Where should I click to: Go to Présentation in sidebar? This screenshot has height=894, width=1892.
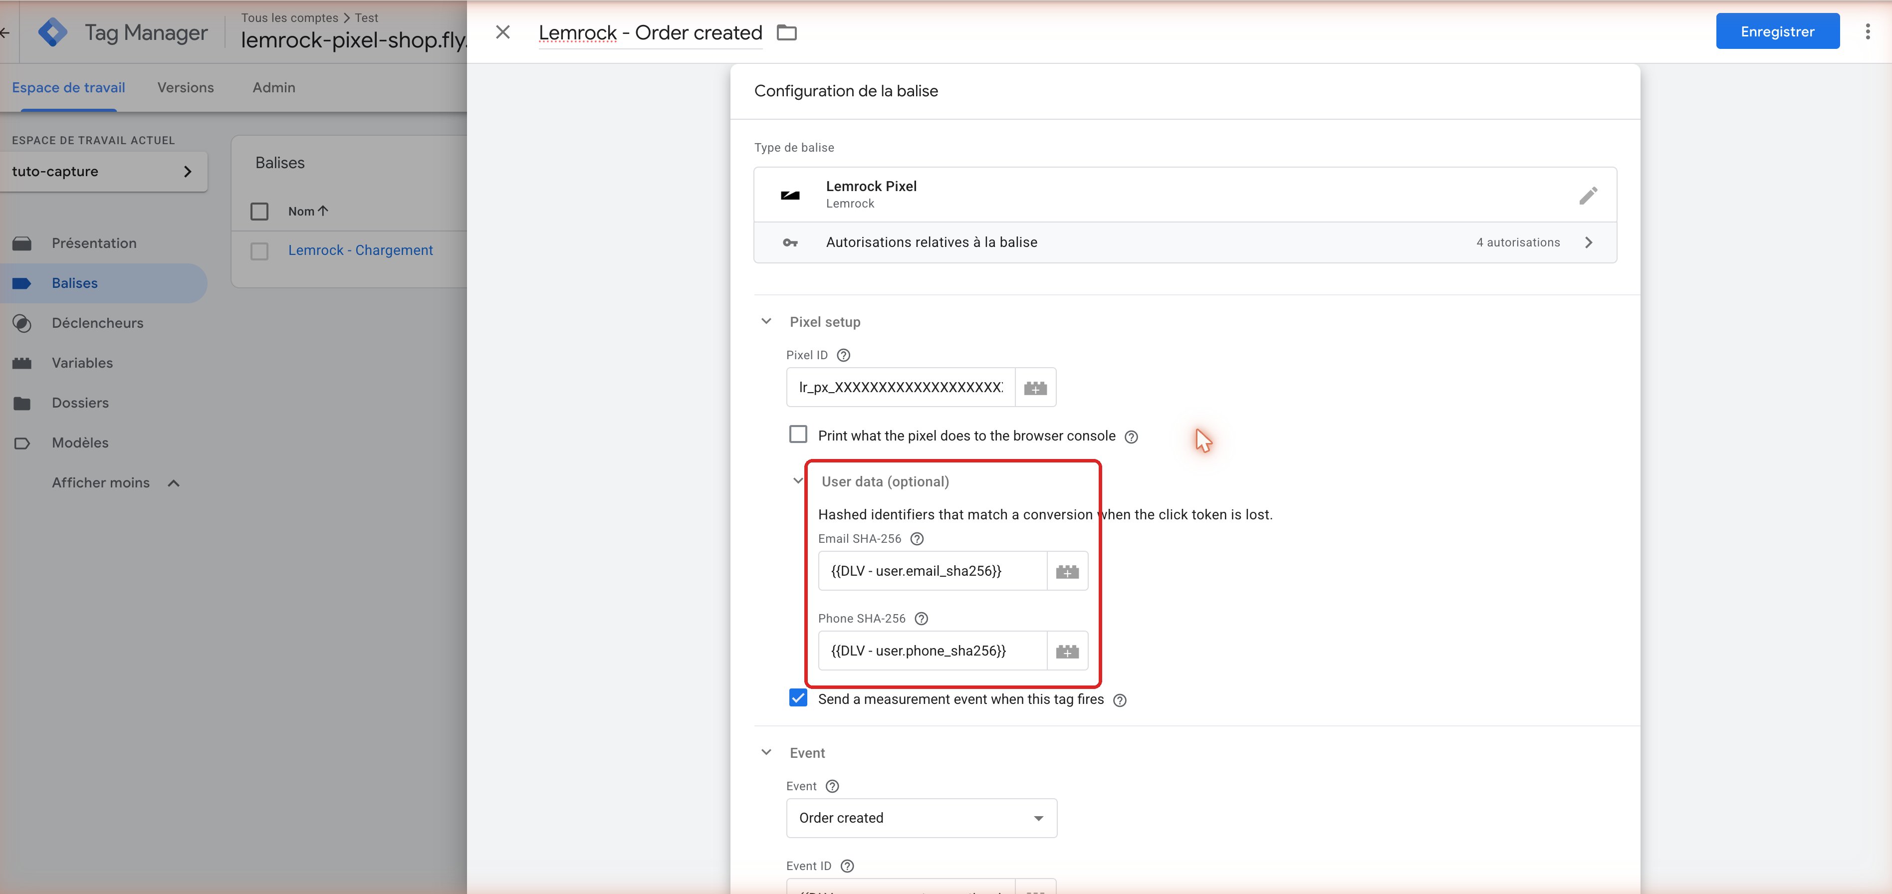pyautogui.click(x=94, y=243)
